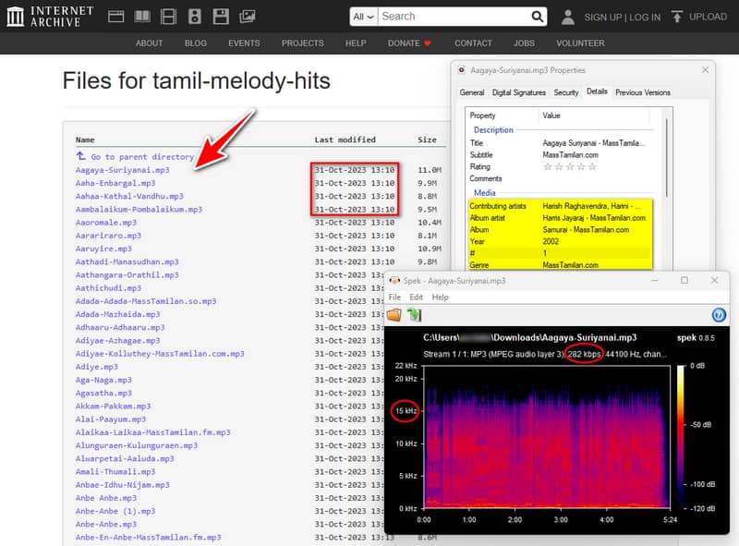Open the EVENTS nav item
Screen dimensions: 739x546
tap(244, 43)
